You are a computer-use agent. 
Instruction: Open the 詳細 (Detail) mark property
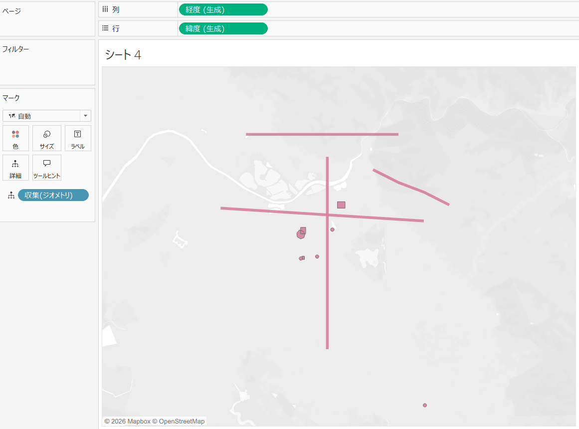point(15,168)
